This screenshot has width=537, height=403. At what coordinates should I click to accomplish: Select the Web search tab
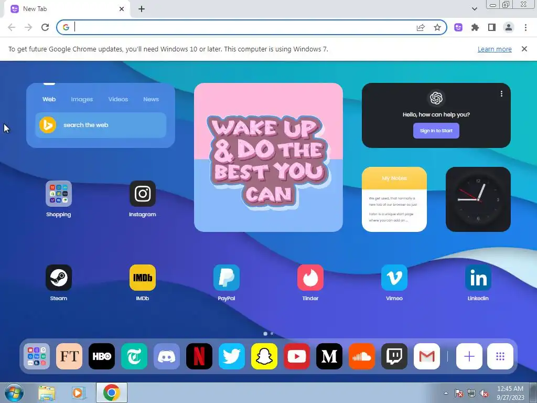tap(49, 99)
